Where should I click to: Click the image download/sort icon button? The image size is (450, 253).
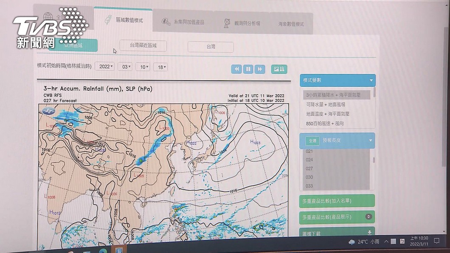point(279,69)
